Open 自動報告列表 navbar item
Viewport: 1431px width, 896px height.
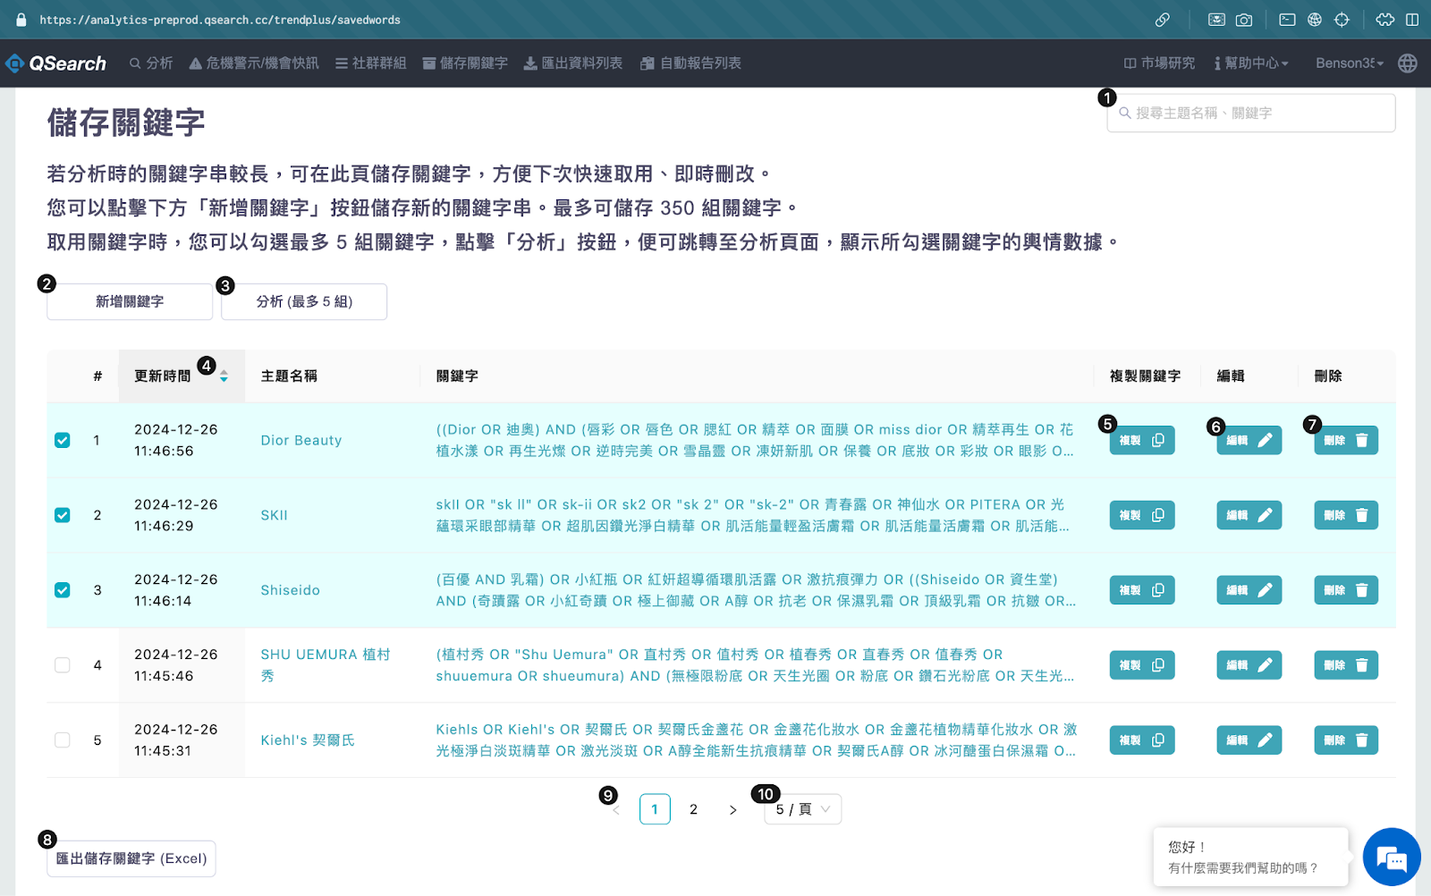690,63
